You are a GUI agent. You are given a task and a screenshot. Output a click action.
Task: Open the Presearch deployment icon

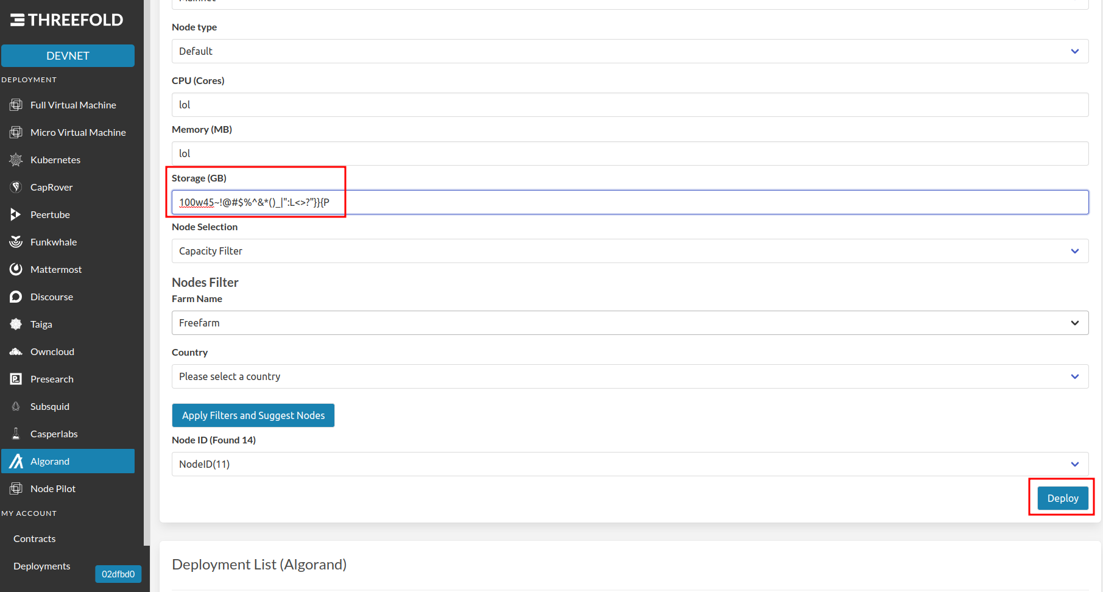16,379
